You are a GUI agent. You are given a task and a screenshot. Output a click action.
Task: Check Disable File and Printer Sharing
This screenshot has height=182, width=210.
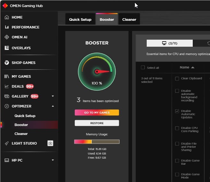click(x=177, y=144)
